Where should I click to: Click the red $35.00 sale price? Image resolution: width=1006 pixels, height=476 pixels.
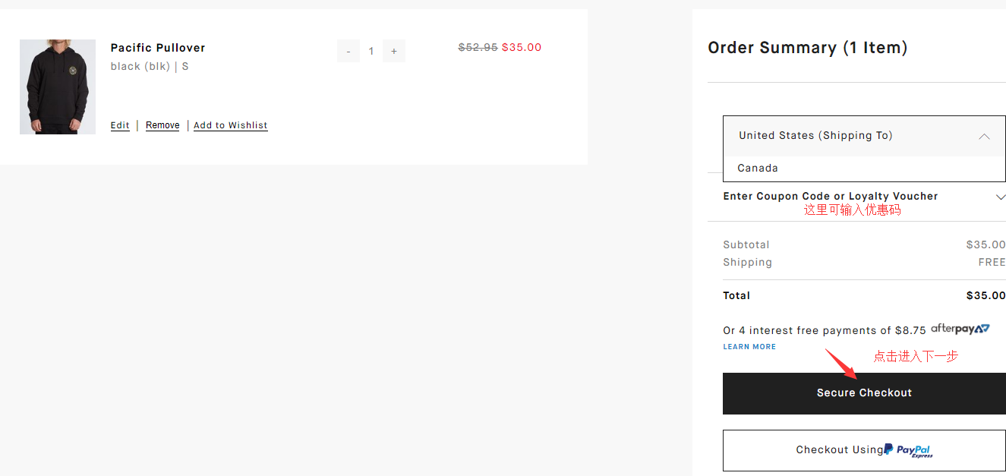pyautogui.click(x=522, y=47)
